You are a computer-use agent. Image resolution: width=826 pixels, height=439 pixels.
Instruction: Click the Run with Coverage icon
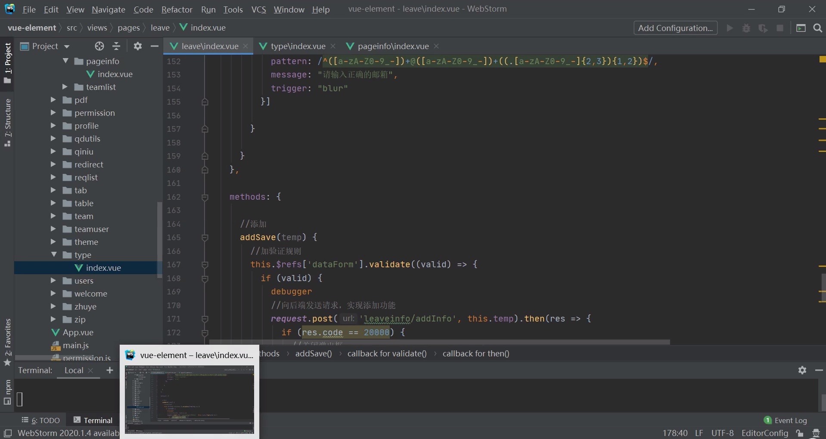point(764,28)
